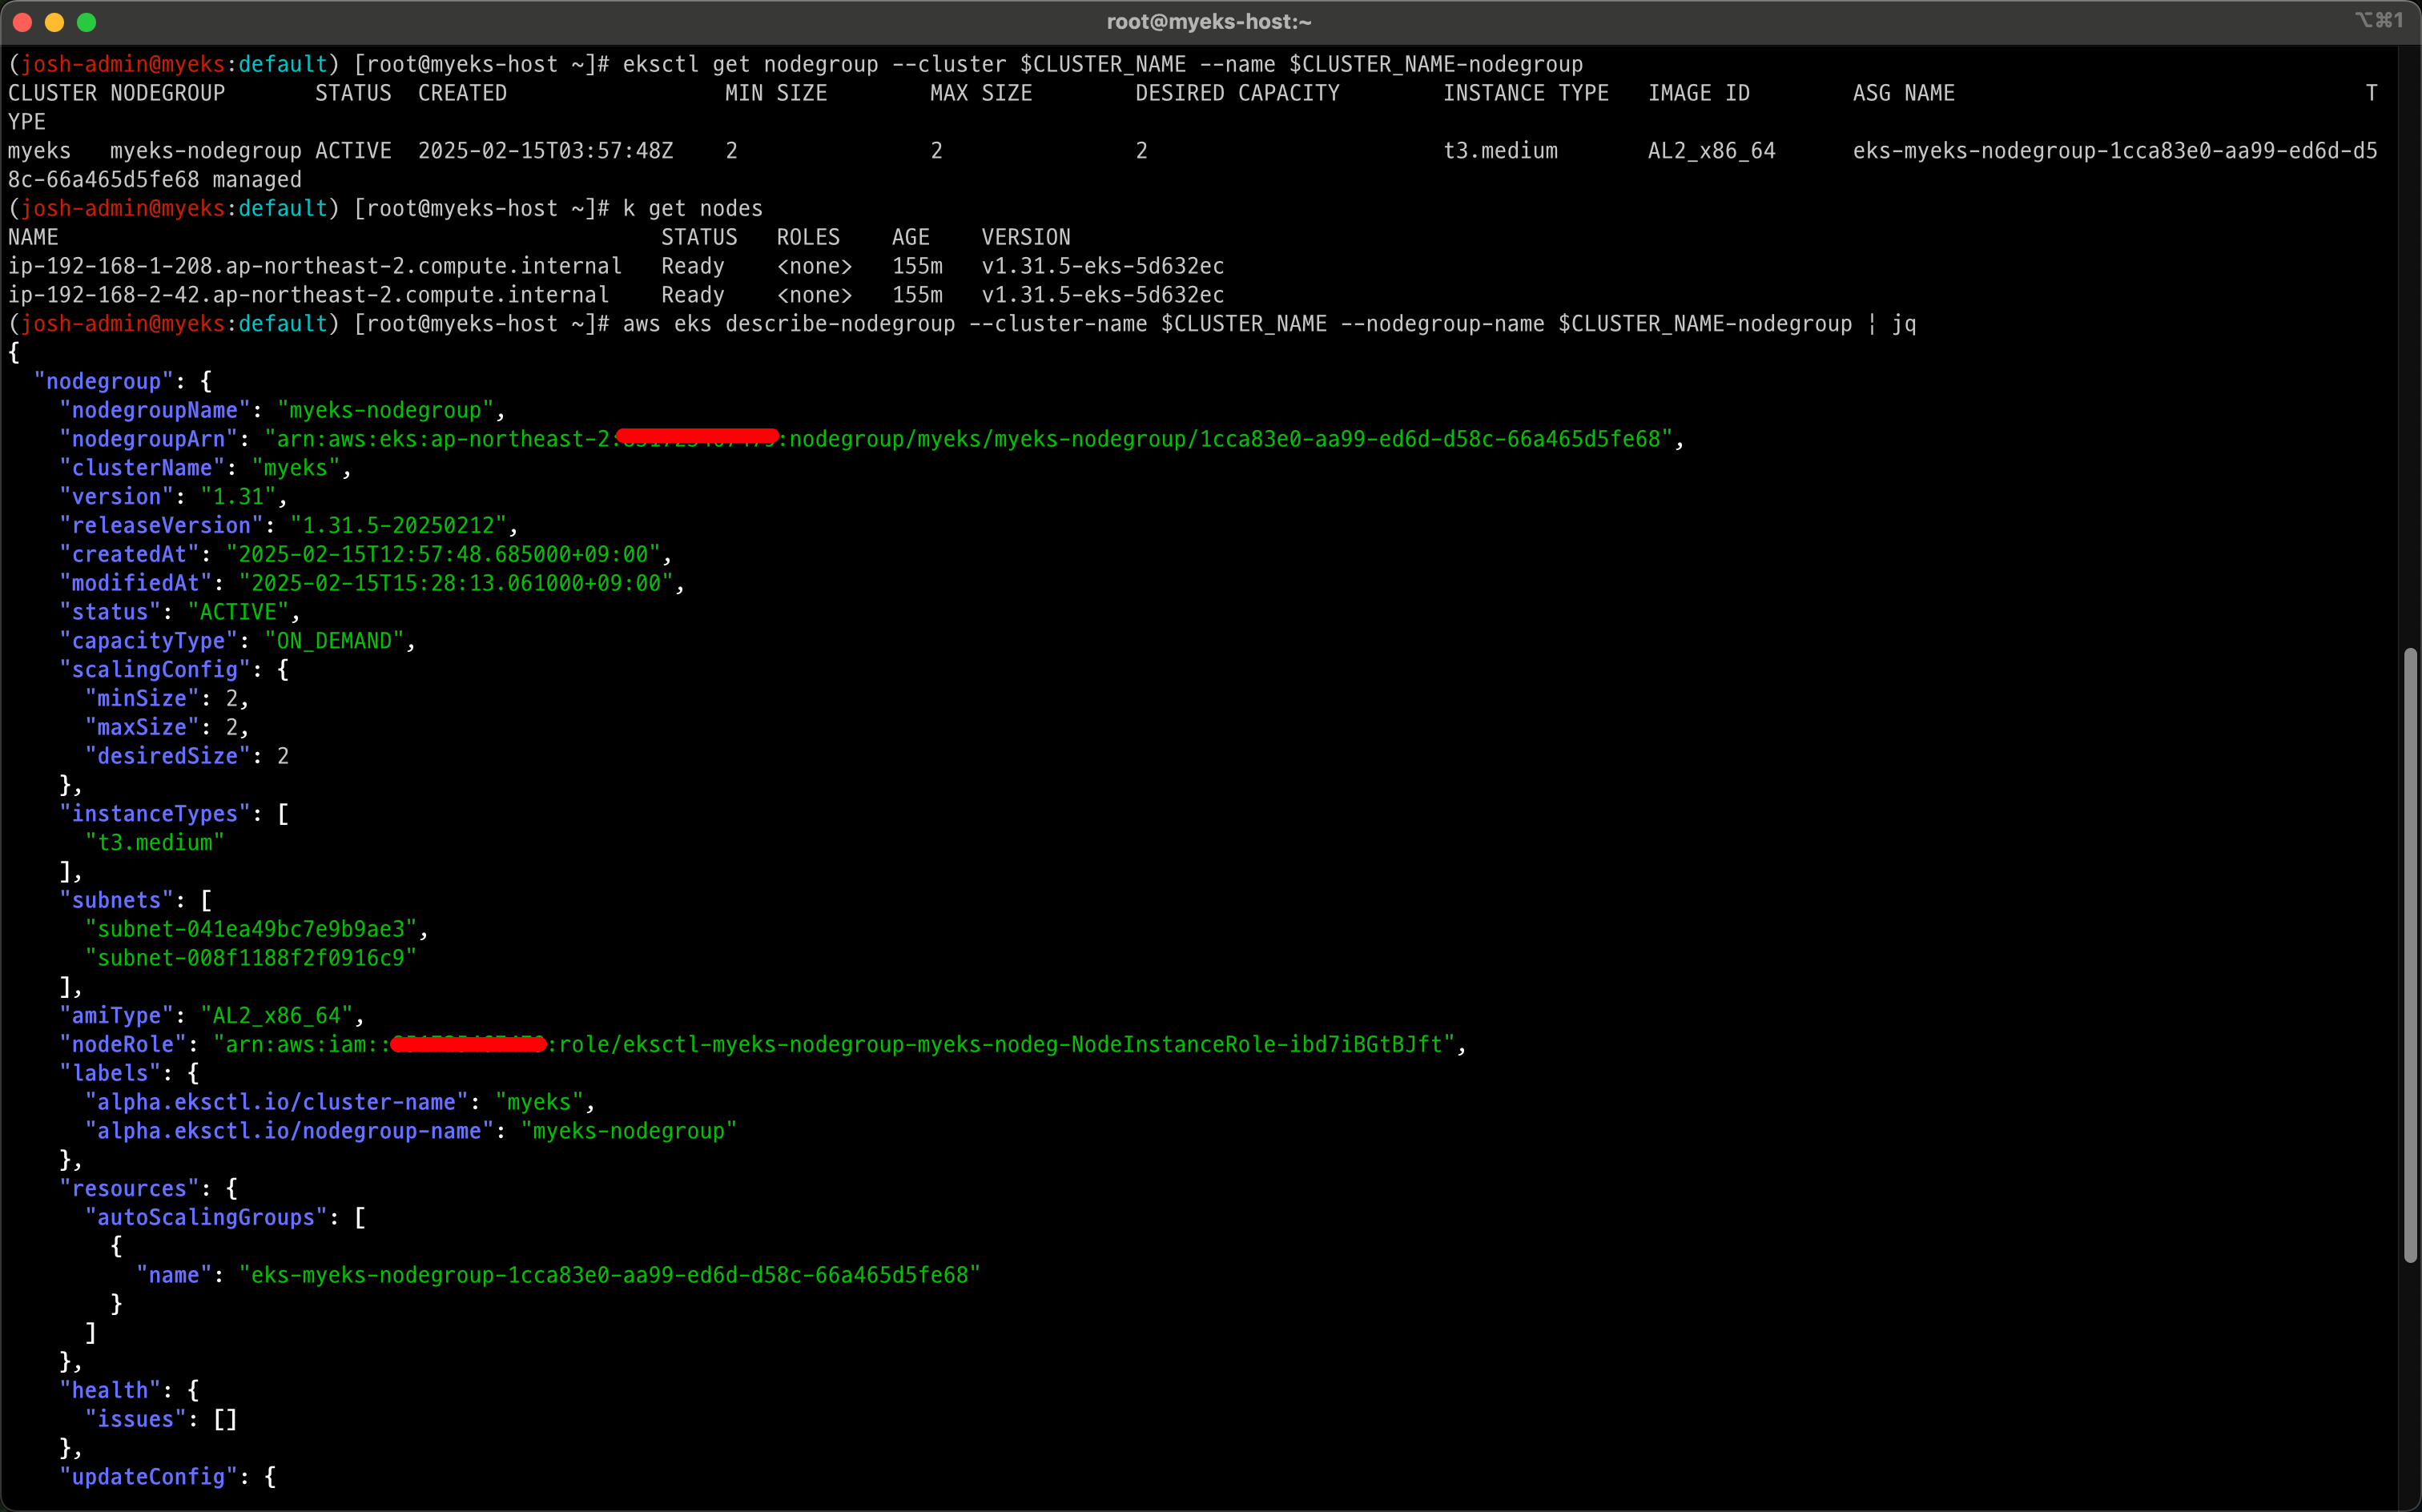Click the nodegroupArn value string
Screen dimensions: 2422x1512
pyautogui.click(x=968, y=439)
